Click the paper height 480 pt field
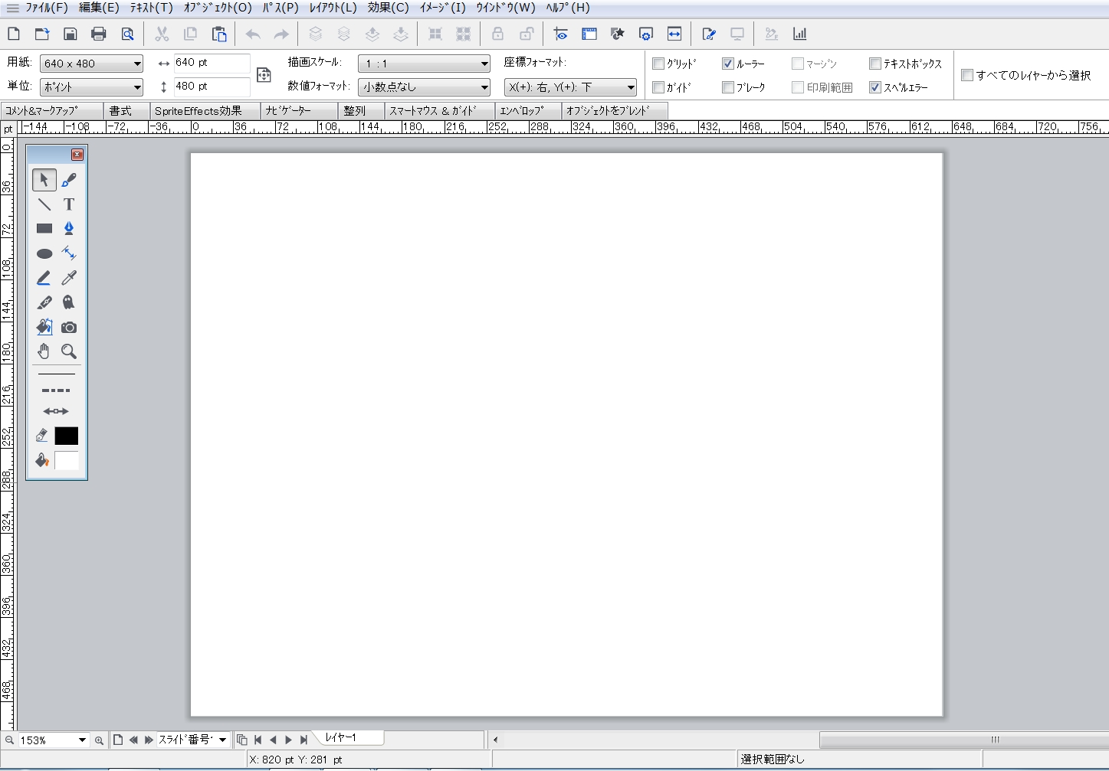This screenshot has width=1109, height=771. click(212, 87)
